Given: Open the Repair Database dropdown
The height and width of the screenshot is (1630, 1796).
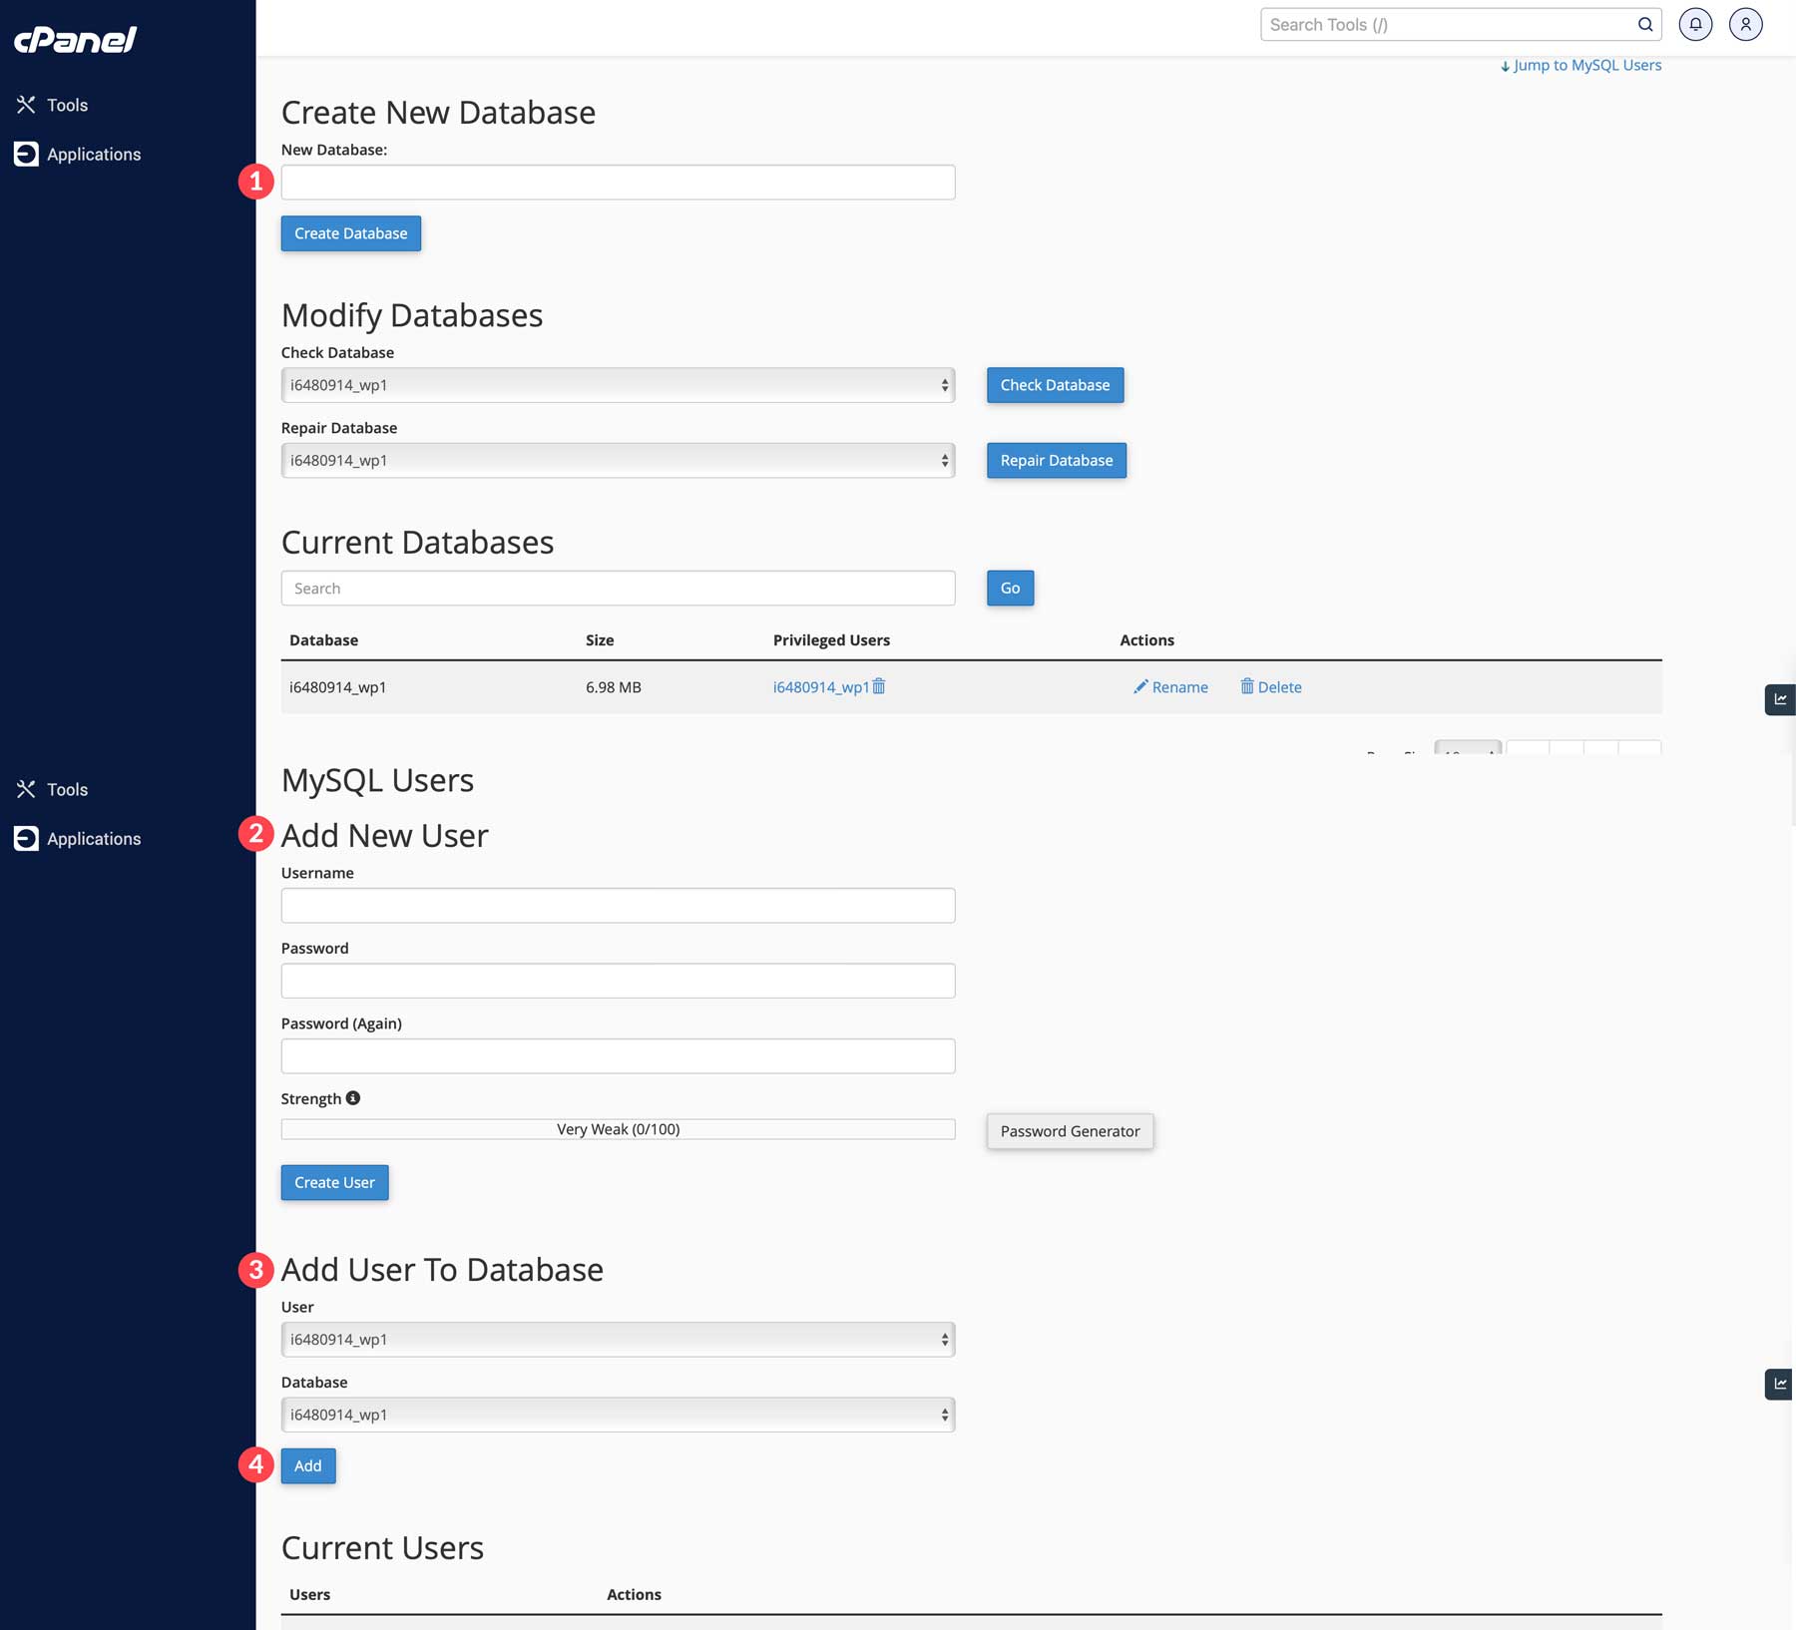Looking at the screenshot, I should 618,460.
